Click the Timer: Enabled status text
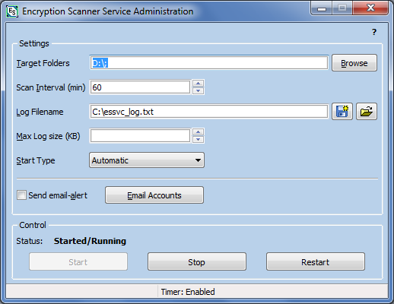Screen dimensions: 394x304 pyautogui.click(x=188, y=292)
